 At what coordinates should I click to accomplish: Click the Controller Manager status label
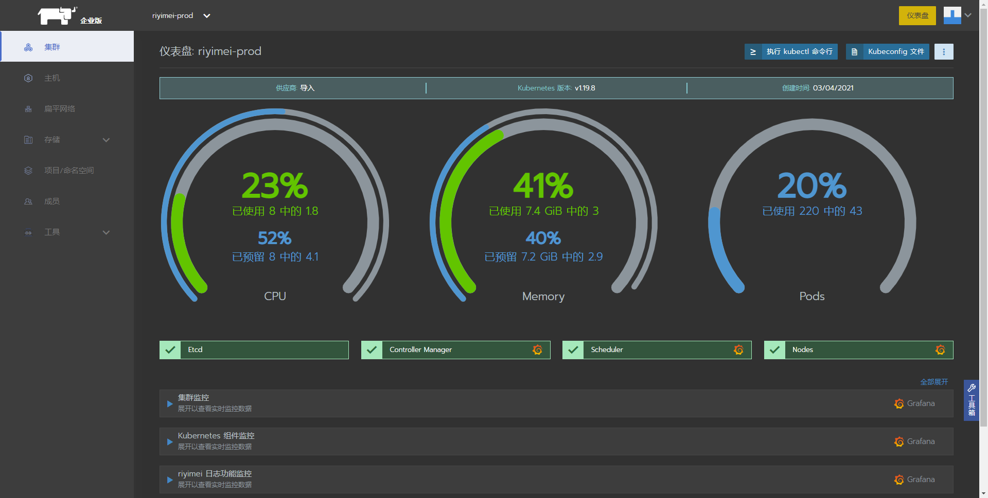click(420, 349)
